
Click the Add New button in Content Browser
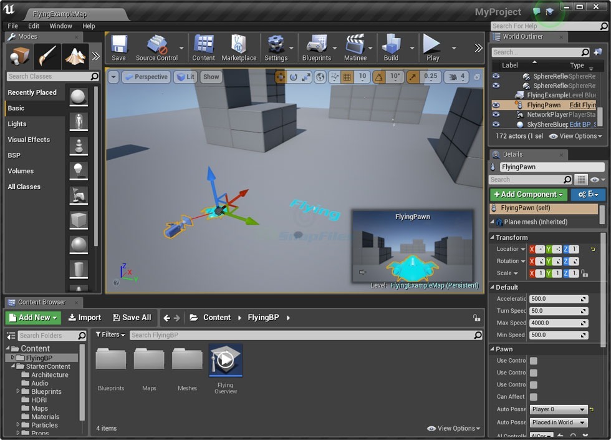click(32, 317)
